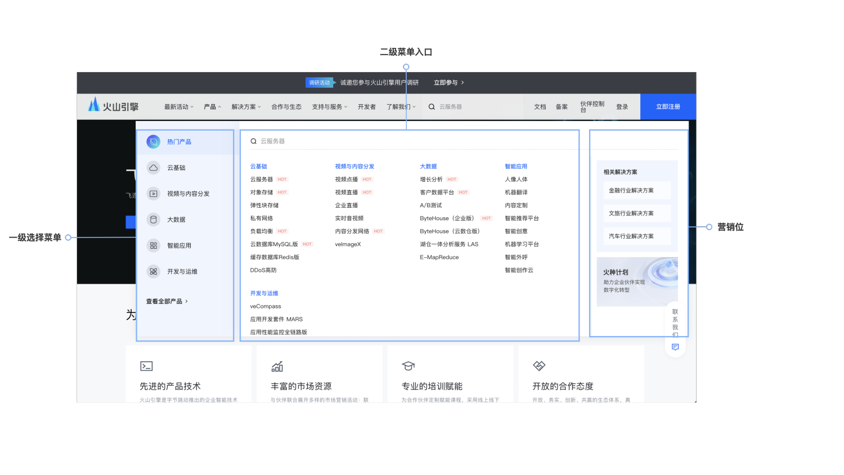This screenshot has width=844, height=475.
Task: Click the blue 立即注册 button
Action: pos(668,107)
